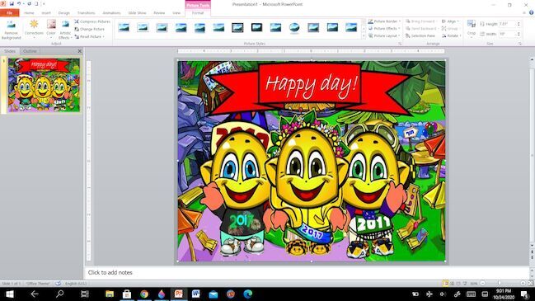Launch the Size and Position dialog launcher
This screenshot has width=535, height=301.
[520, 44]
